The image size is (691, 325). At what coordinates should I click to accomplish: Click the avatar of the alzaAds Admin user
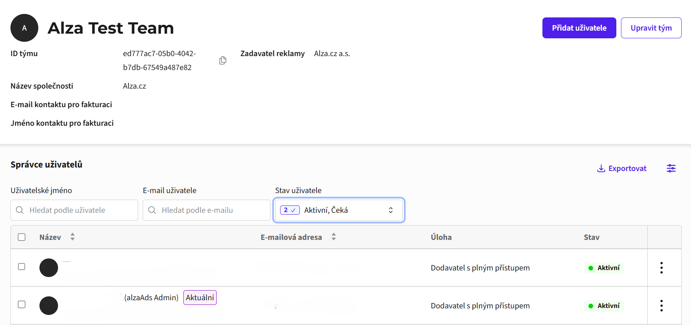tap(49, 306)
